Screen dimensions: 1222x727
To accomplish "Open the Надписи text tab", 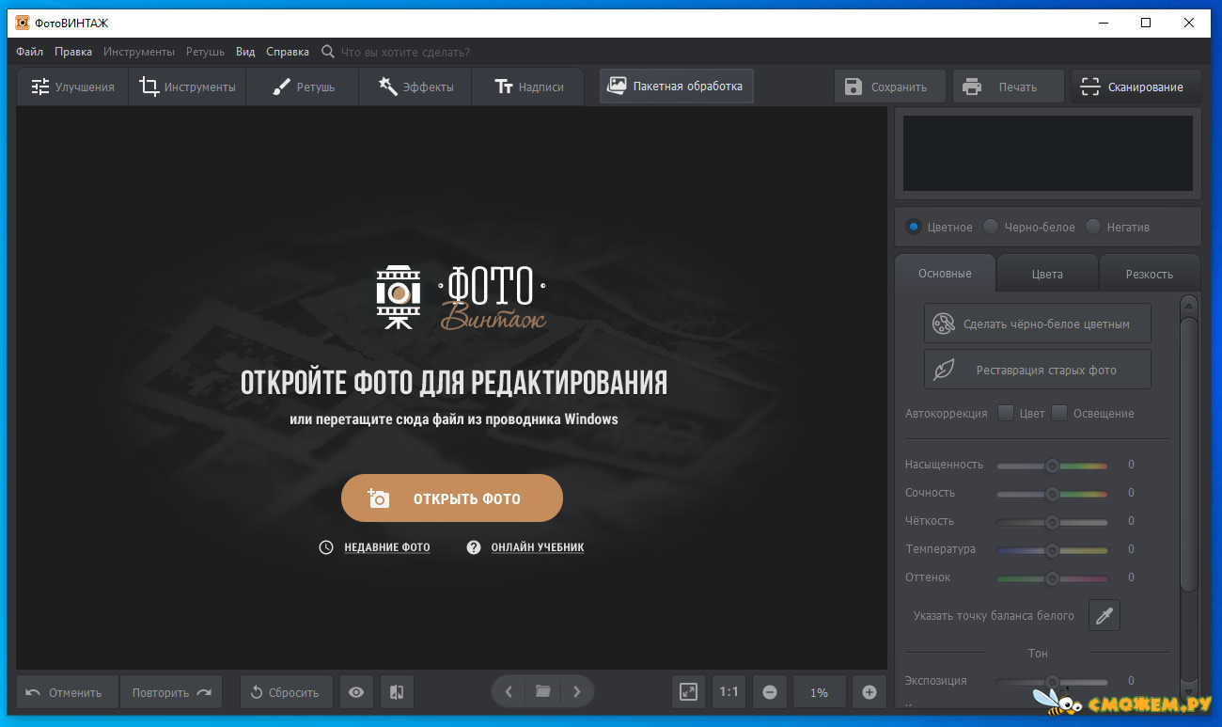I will [527, 87].
